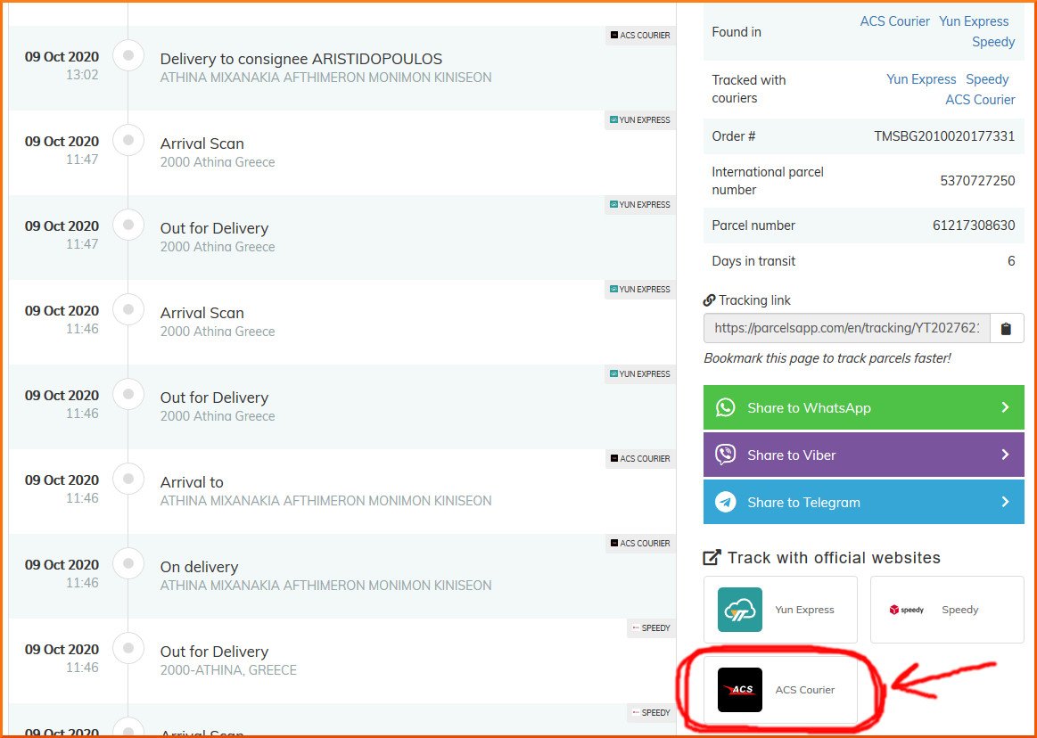Screen dimensions: 1037x738
Task: Click 'Delivery to consignee ARISTIDOPOULOS' event title
Action: 300,59
